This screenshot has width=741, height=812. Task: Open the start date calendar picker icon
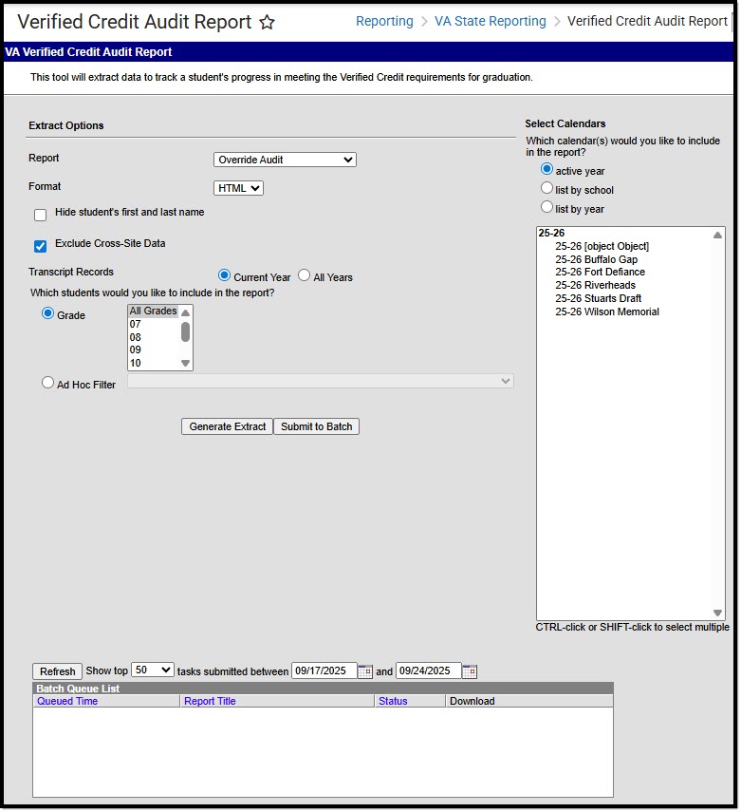point(365,671)
